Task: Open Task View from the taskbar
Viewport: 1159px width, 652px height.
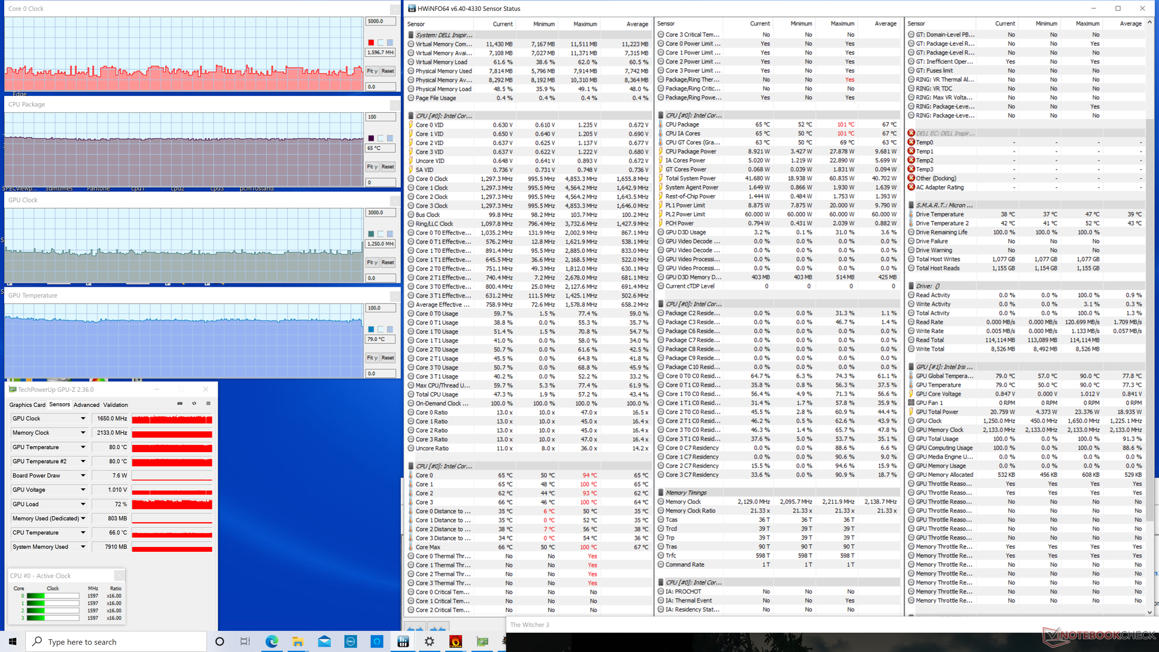Action: (x=245, y=642)
